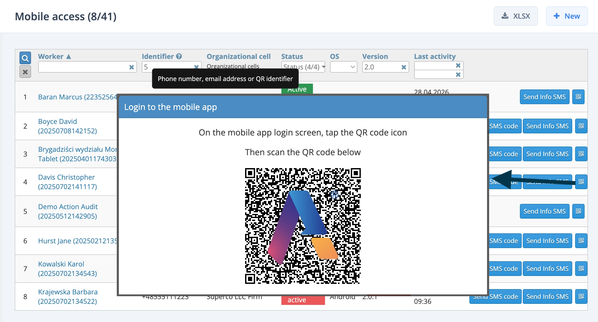Click Send Info SMS for Demo Action Audit
Viewport: 598px width, 322px height.
[x=544, y=211]
